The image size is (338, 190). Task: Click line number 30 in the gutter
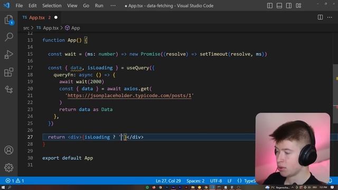pyautogui.click(x=30, y=158)
